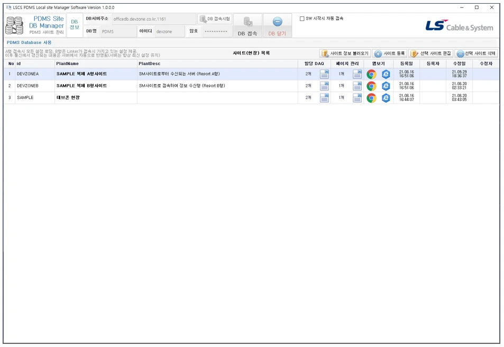Select the DB 정보 tab
Viewport: 504px width, 347px height.
[x=75, y=25]
